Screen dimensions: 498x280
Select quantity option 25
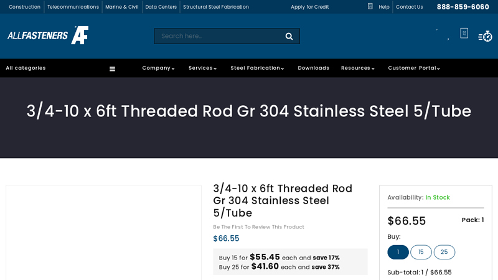[x=444, y=252]
